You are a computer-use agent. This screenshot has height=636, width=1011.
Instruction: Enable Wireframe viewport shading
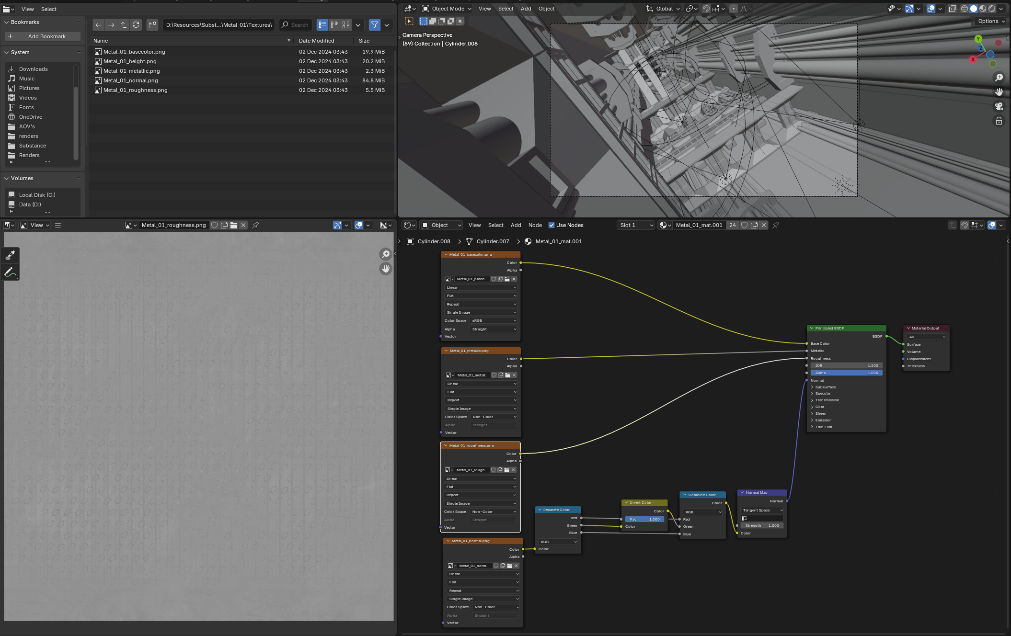[x=965, y=9]
